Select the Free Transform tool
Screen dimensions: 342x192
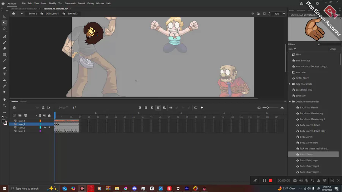point(4,23)
